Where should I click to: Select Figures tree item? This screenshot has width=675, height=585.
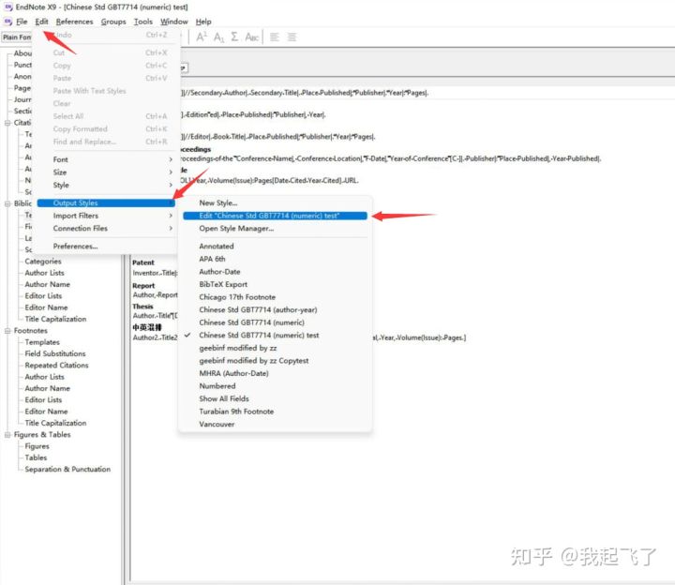[x=37, y=446]
